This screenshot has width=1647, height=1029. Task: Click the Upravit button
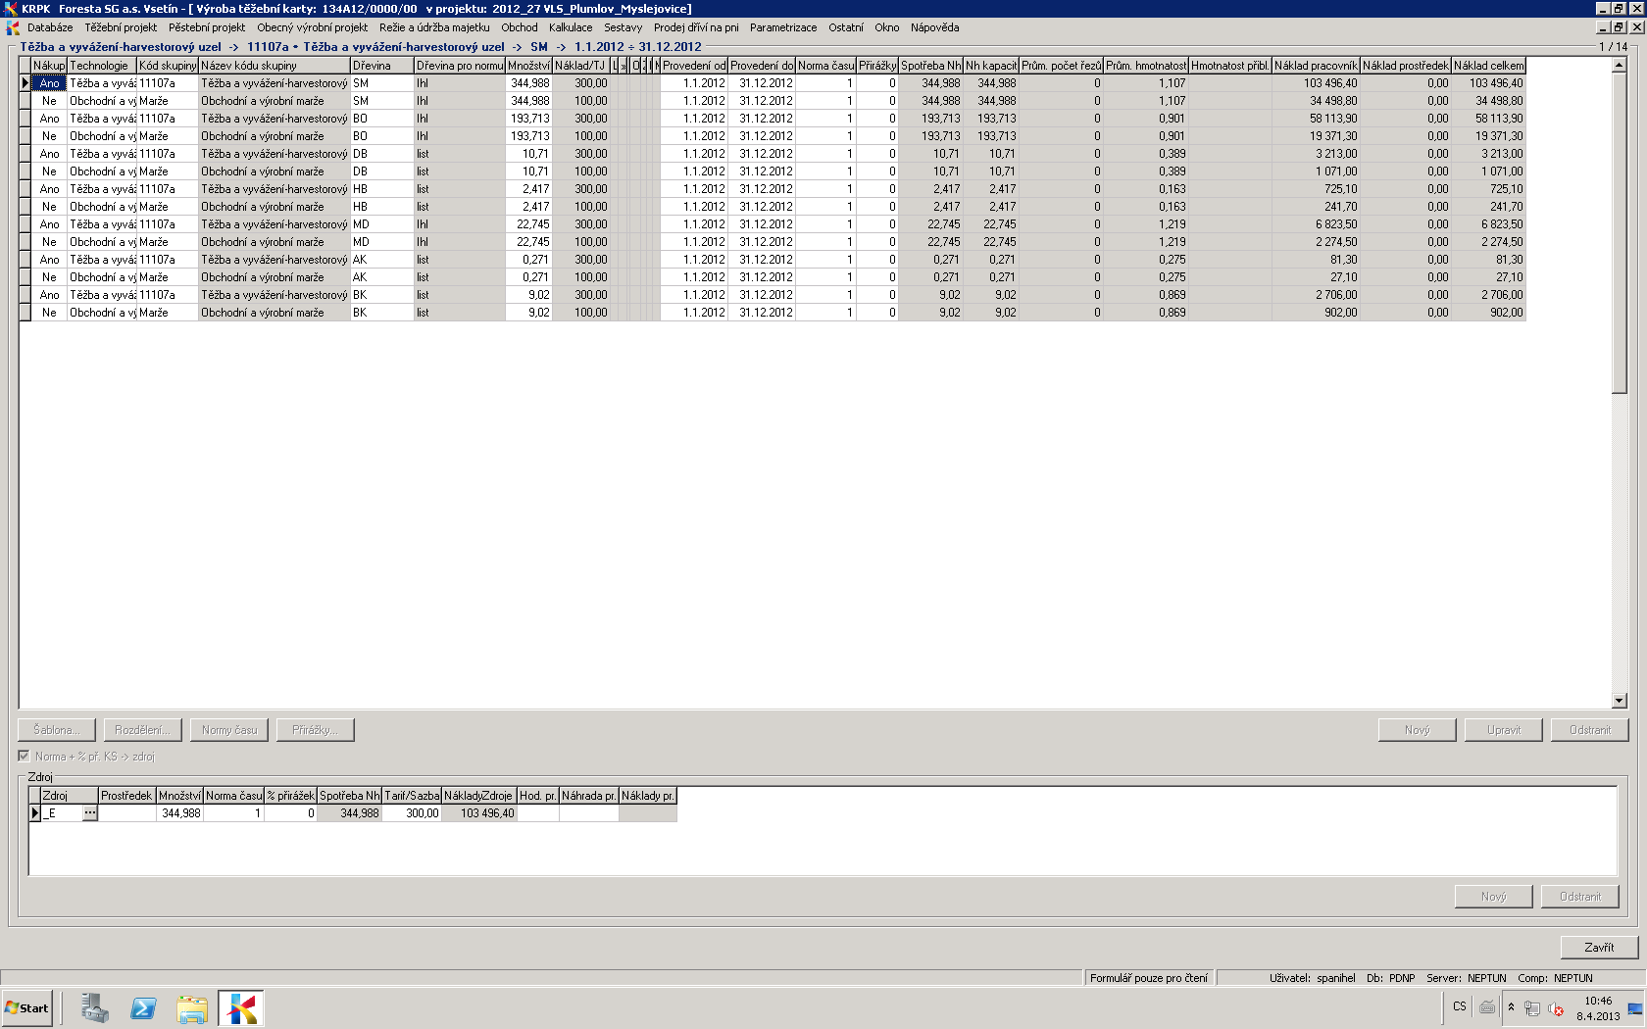pos(1503,730)
